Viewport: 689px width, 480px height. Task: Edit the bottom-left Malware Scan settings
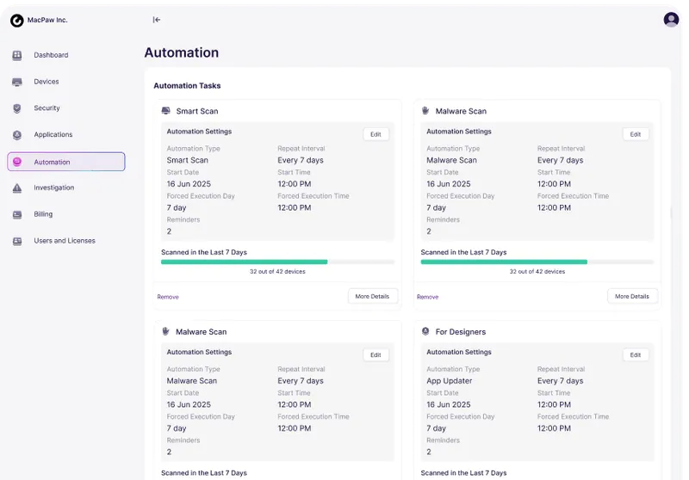tap(376, 355)
